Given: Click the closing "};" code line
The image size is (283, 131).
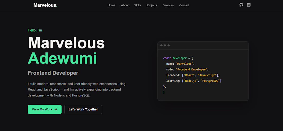Looking at the screenshot, I should pos(165,87).
